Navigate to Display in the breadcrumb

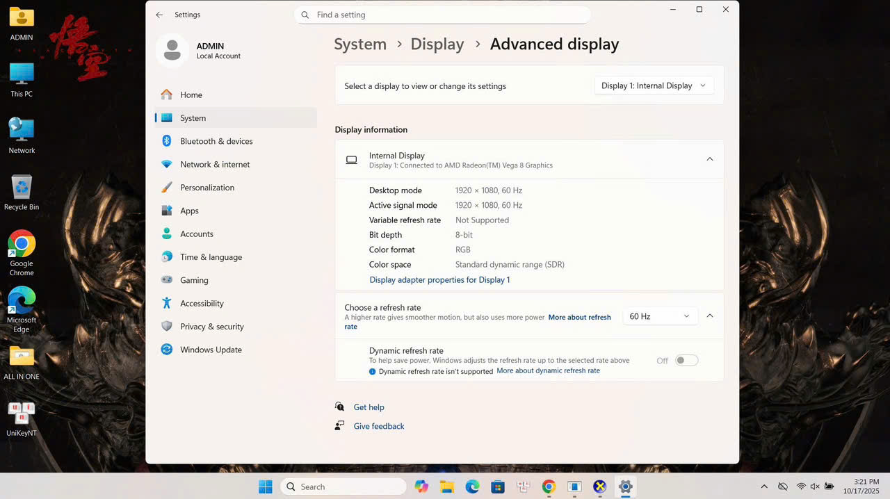click(x=437, y=44)
